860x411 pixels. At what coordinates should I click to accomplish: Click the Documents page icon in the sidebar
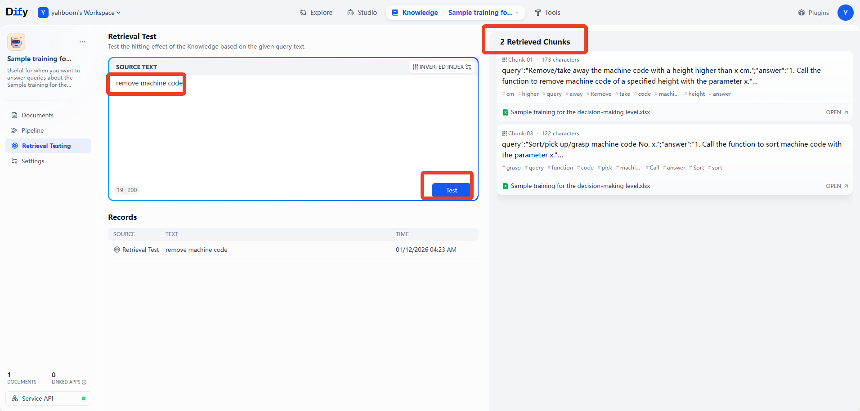pos(14,115)
